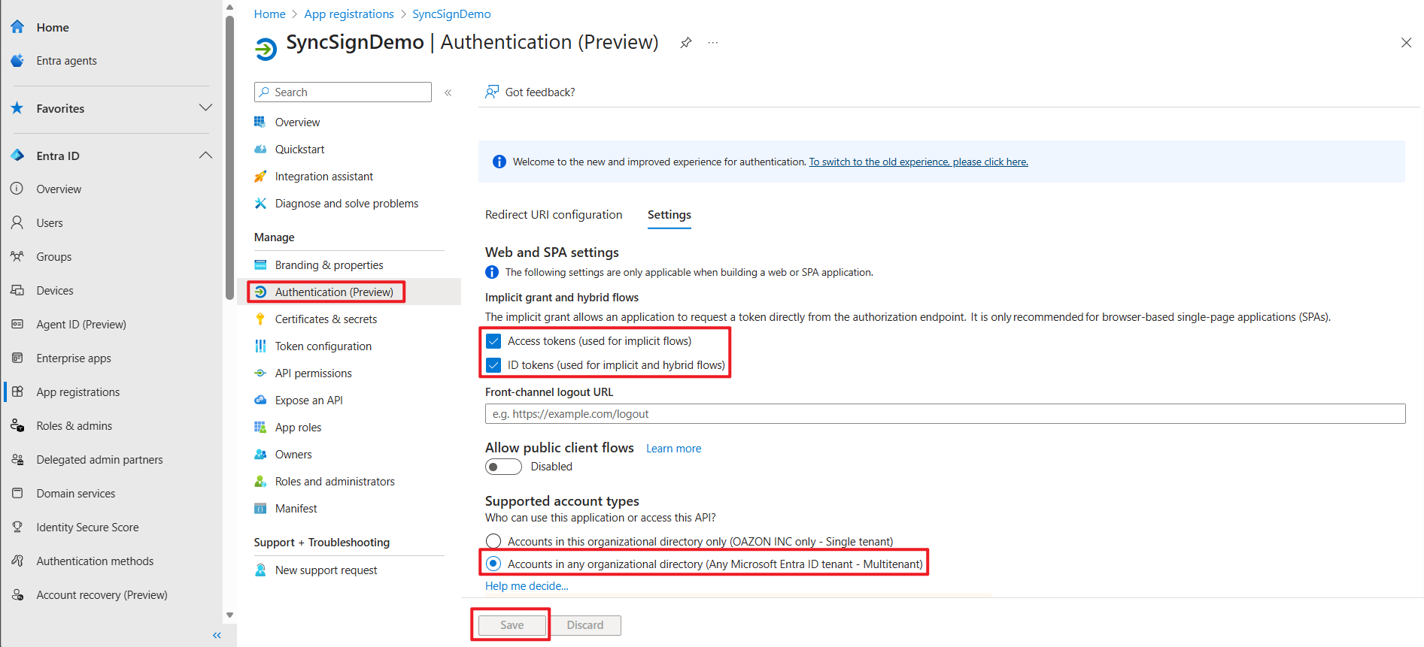This screenshot has width=1424, height=647.
Task: Collapse the Favorites section
Action: click(x=205, y=108)
